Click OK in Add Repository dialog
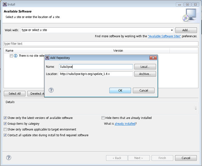This screenshot has width=202, height=166. tap(120, 90)
